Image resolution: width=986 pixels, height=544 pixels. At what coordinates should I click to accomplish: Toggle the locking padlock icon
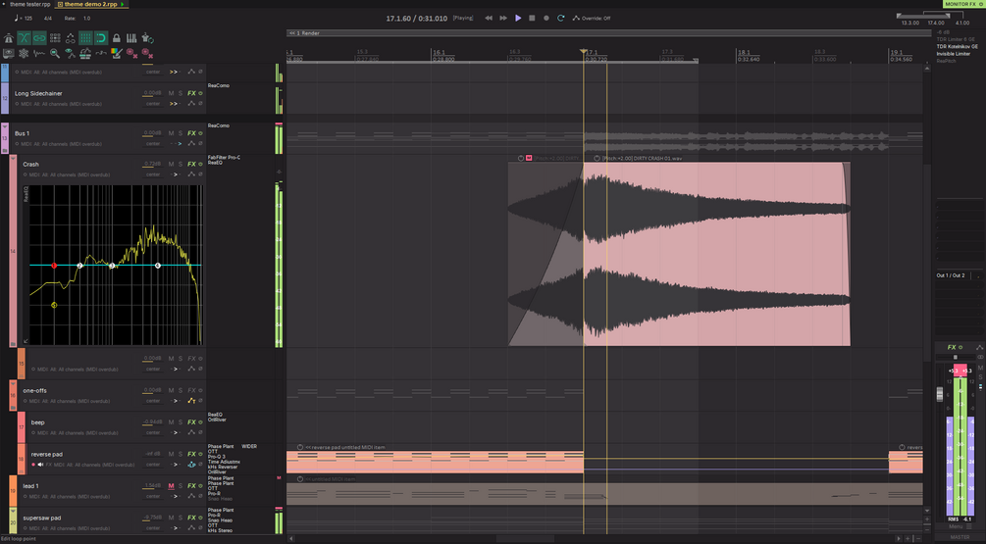tap(117, 38)
